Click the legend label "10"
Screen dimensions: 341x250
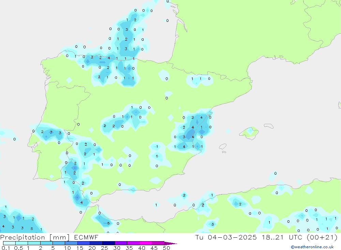click(x=68, y=248)
